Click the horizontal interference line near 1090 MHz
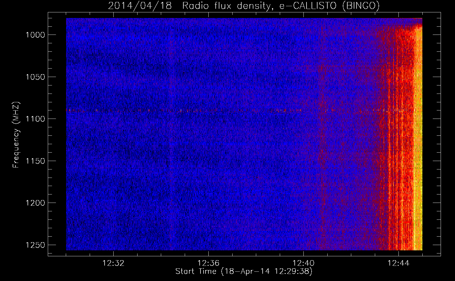This screenshot has width=455, height=281. pyautogui.click(x=244, y=110)
